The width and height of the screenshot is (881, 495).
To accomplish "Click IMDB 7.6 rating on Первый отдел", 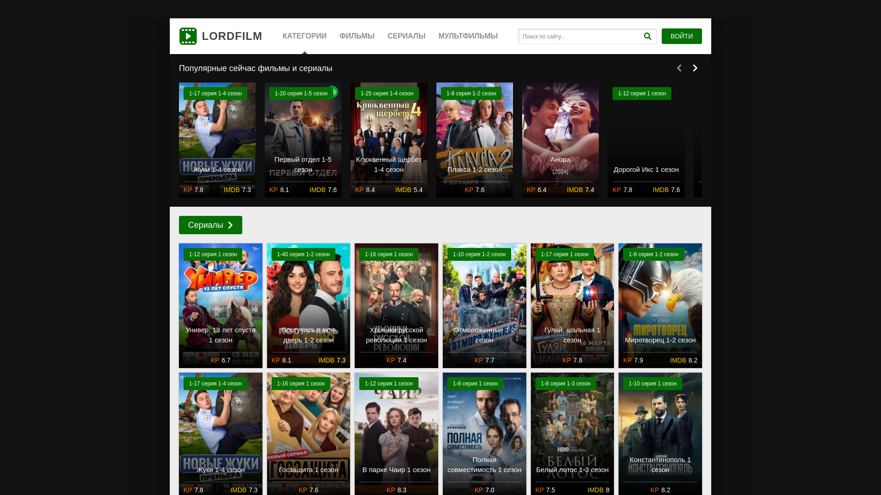I will point(323,190).
